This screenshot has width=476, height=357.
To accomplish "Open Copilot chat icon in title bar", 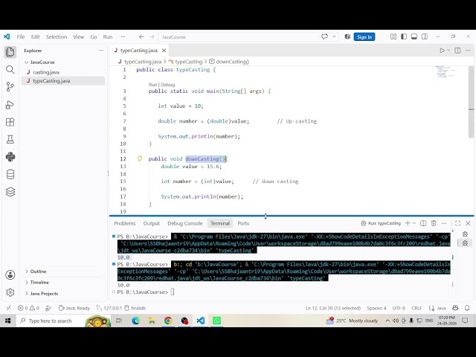I will tap(324, 36).
